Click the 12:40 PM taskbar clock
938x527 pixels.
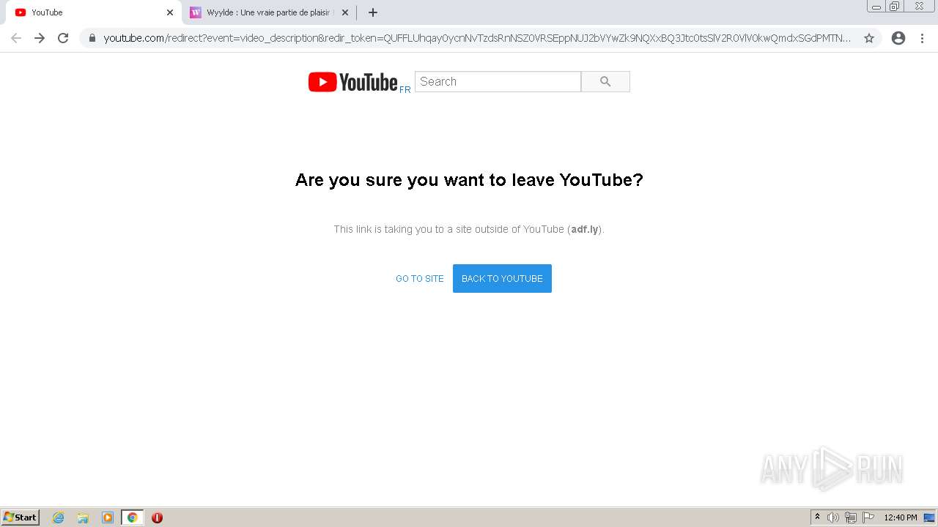pyautogui.click(x=901, y=517)
